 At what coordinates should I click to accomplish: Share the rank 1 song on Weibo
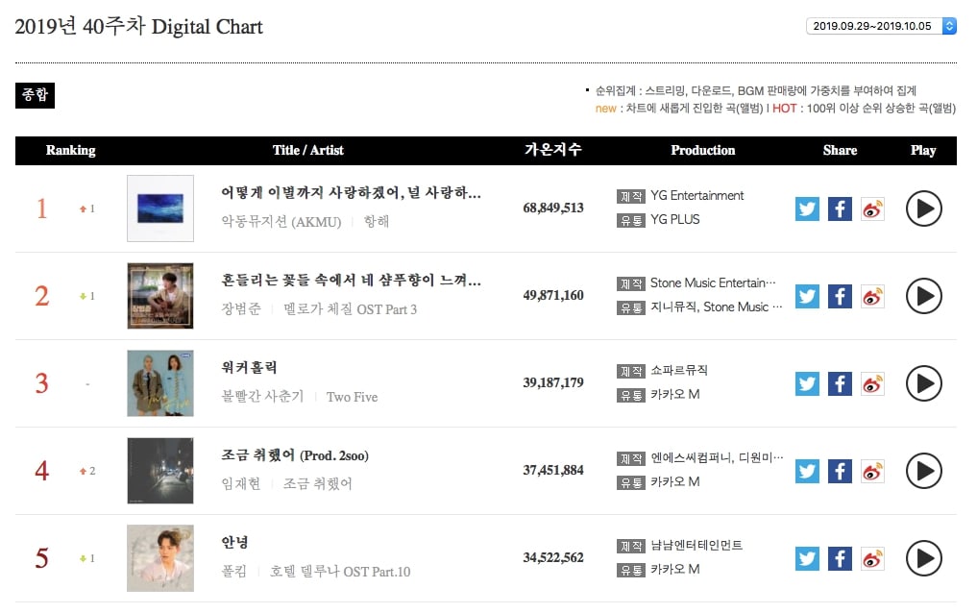pos(872,208)
